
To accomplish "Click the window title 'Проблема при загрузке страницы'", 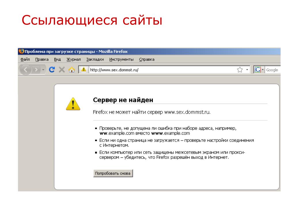I will click(x=60, y=52).
